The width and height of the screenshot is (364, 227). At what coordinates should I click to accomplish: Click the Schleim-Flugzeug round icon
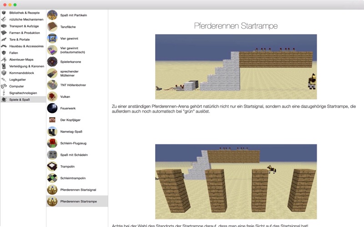click(52, 143)
